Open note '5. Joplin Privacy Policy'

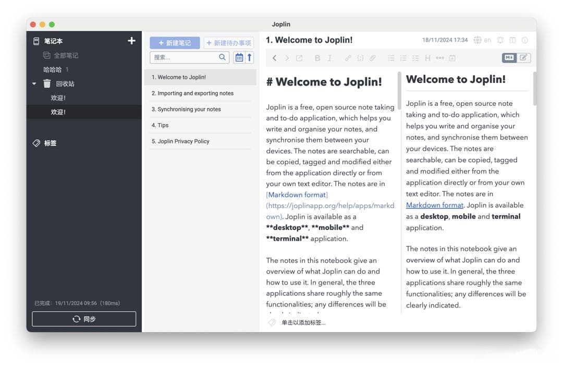point(200,141)
